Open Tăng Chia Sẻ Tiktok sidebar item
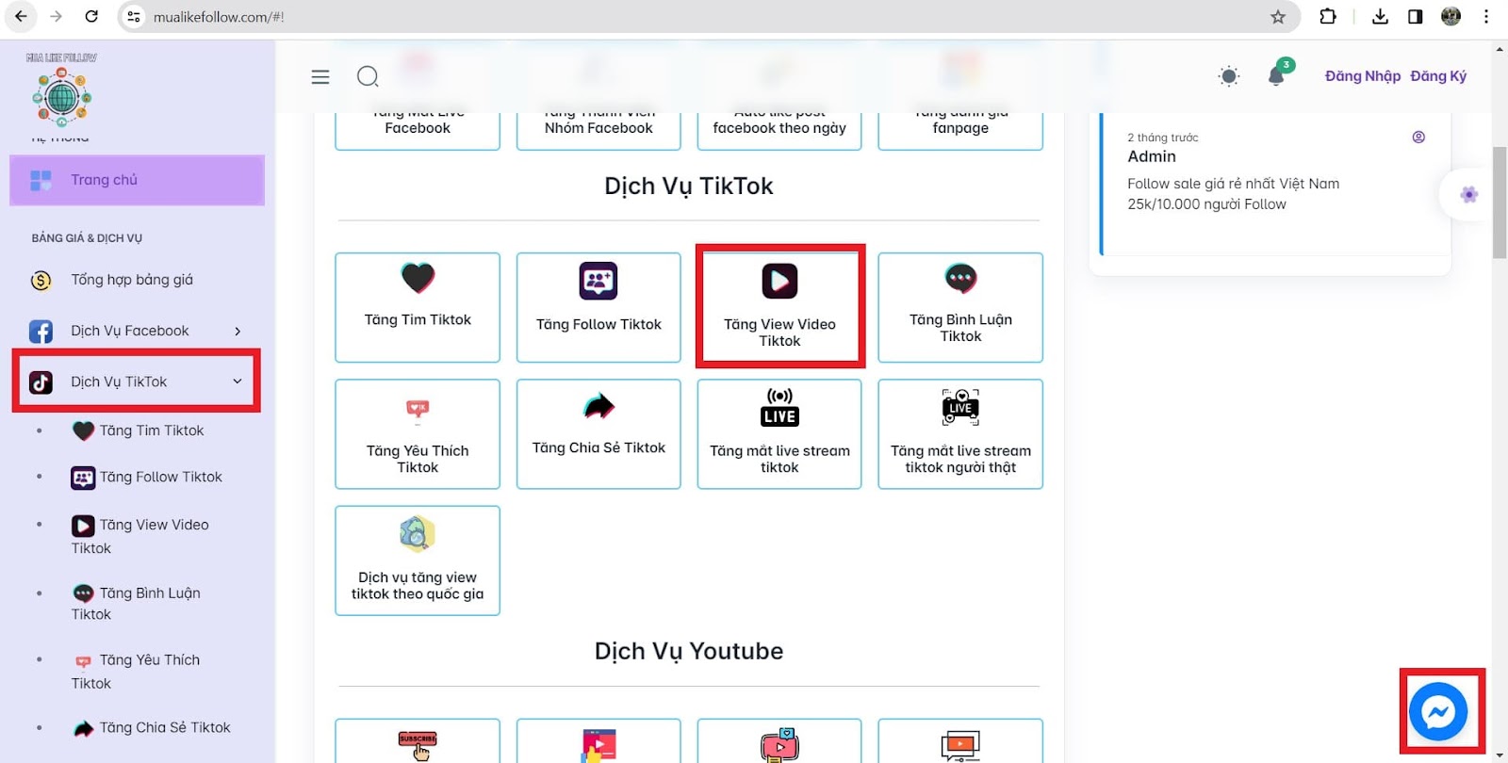1508x763 pixels. pyautogui.click(x=152, y=728)
